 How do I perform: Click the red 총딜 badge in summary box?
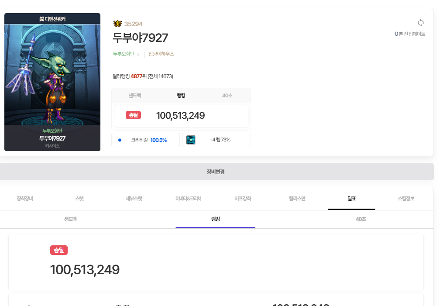[133, 115]
